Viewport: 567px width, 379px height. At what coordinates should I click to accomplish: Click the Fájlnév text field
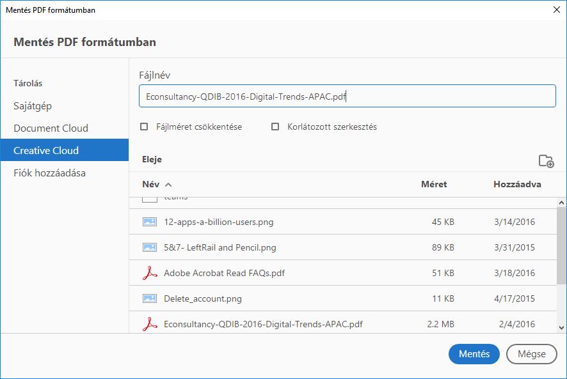coord(347,97)
